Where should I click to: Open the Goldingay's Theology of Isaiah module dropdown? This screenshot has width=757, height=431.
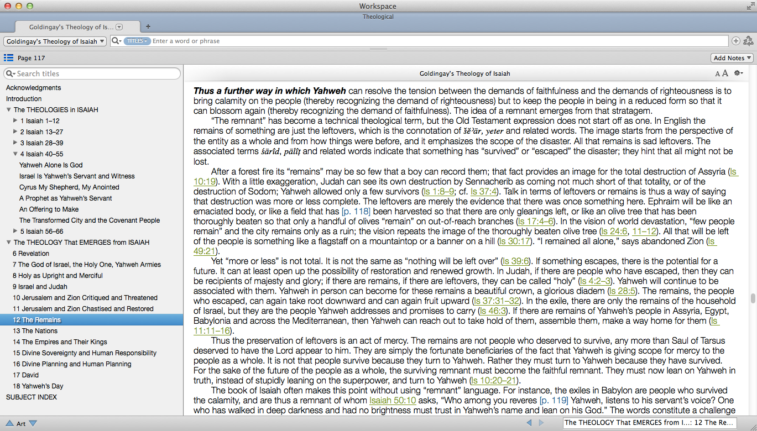pos(55,41)
